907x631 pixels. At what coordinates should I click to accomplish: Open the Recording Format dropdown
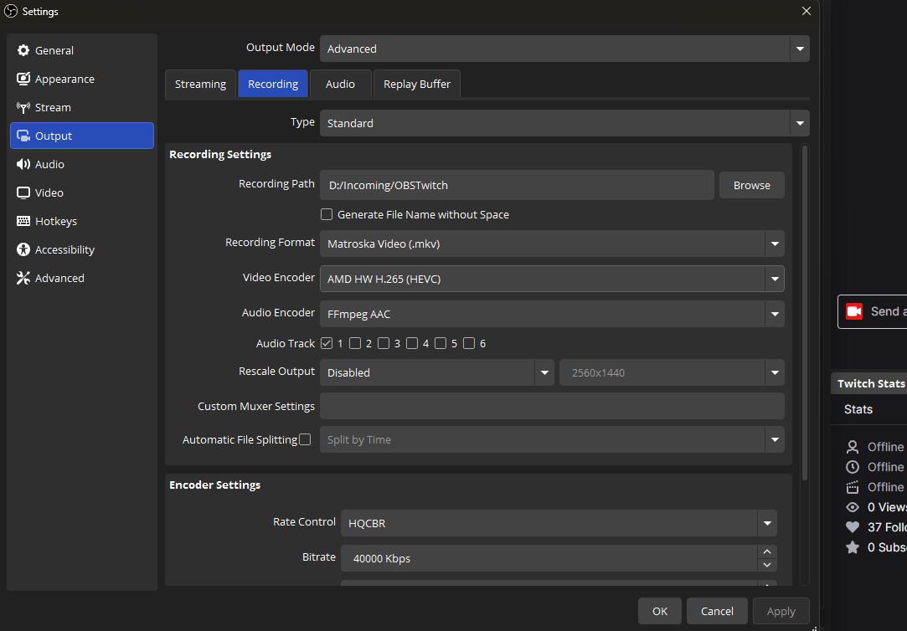click(x=774, y=244)
